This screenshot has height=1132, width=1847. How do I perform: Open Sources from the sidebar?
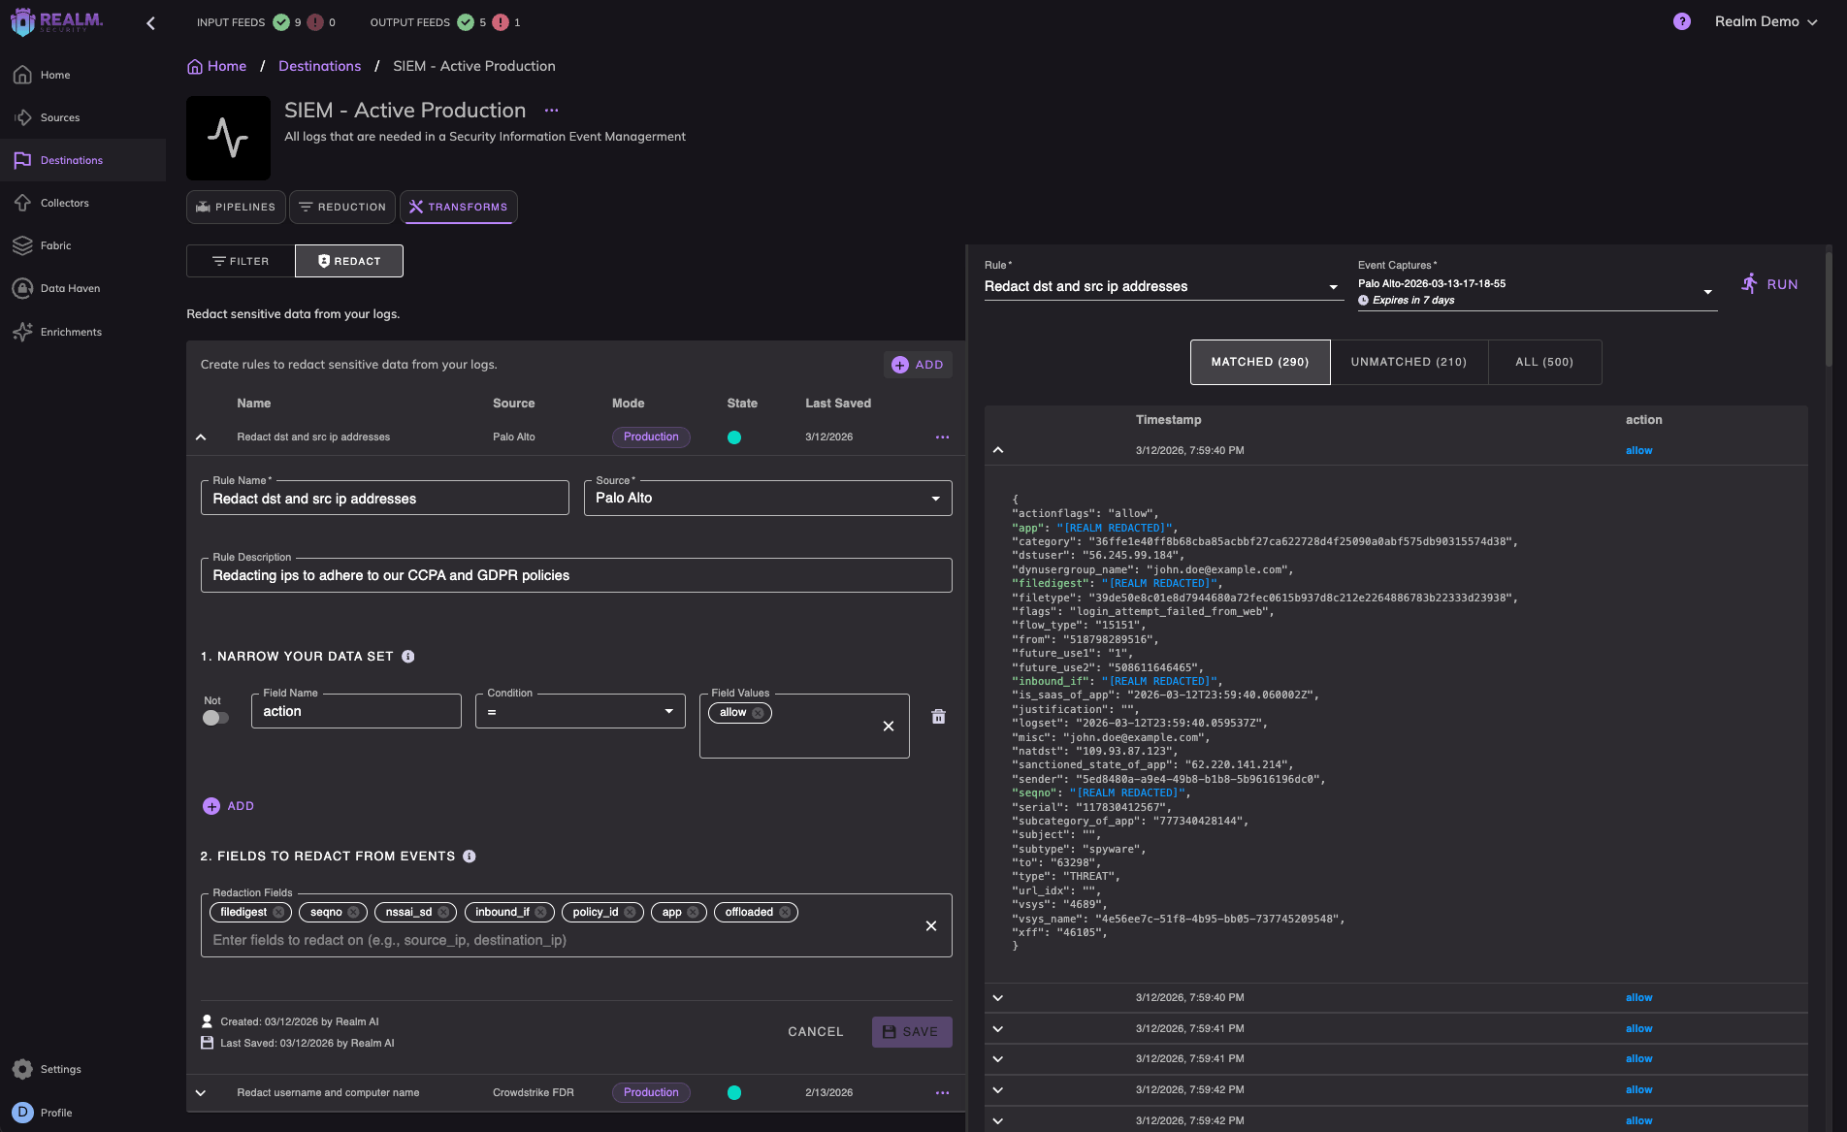60,116
